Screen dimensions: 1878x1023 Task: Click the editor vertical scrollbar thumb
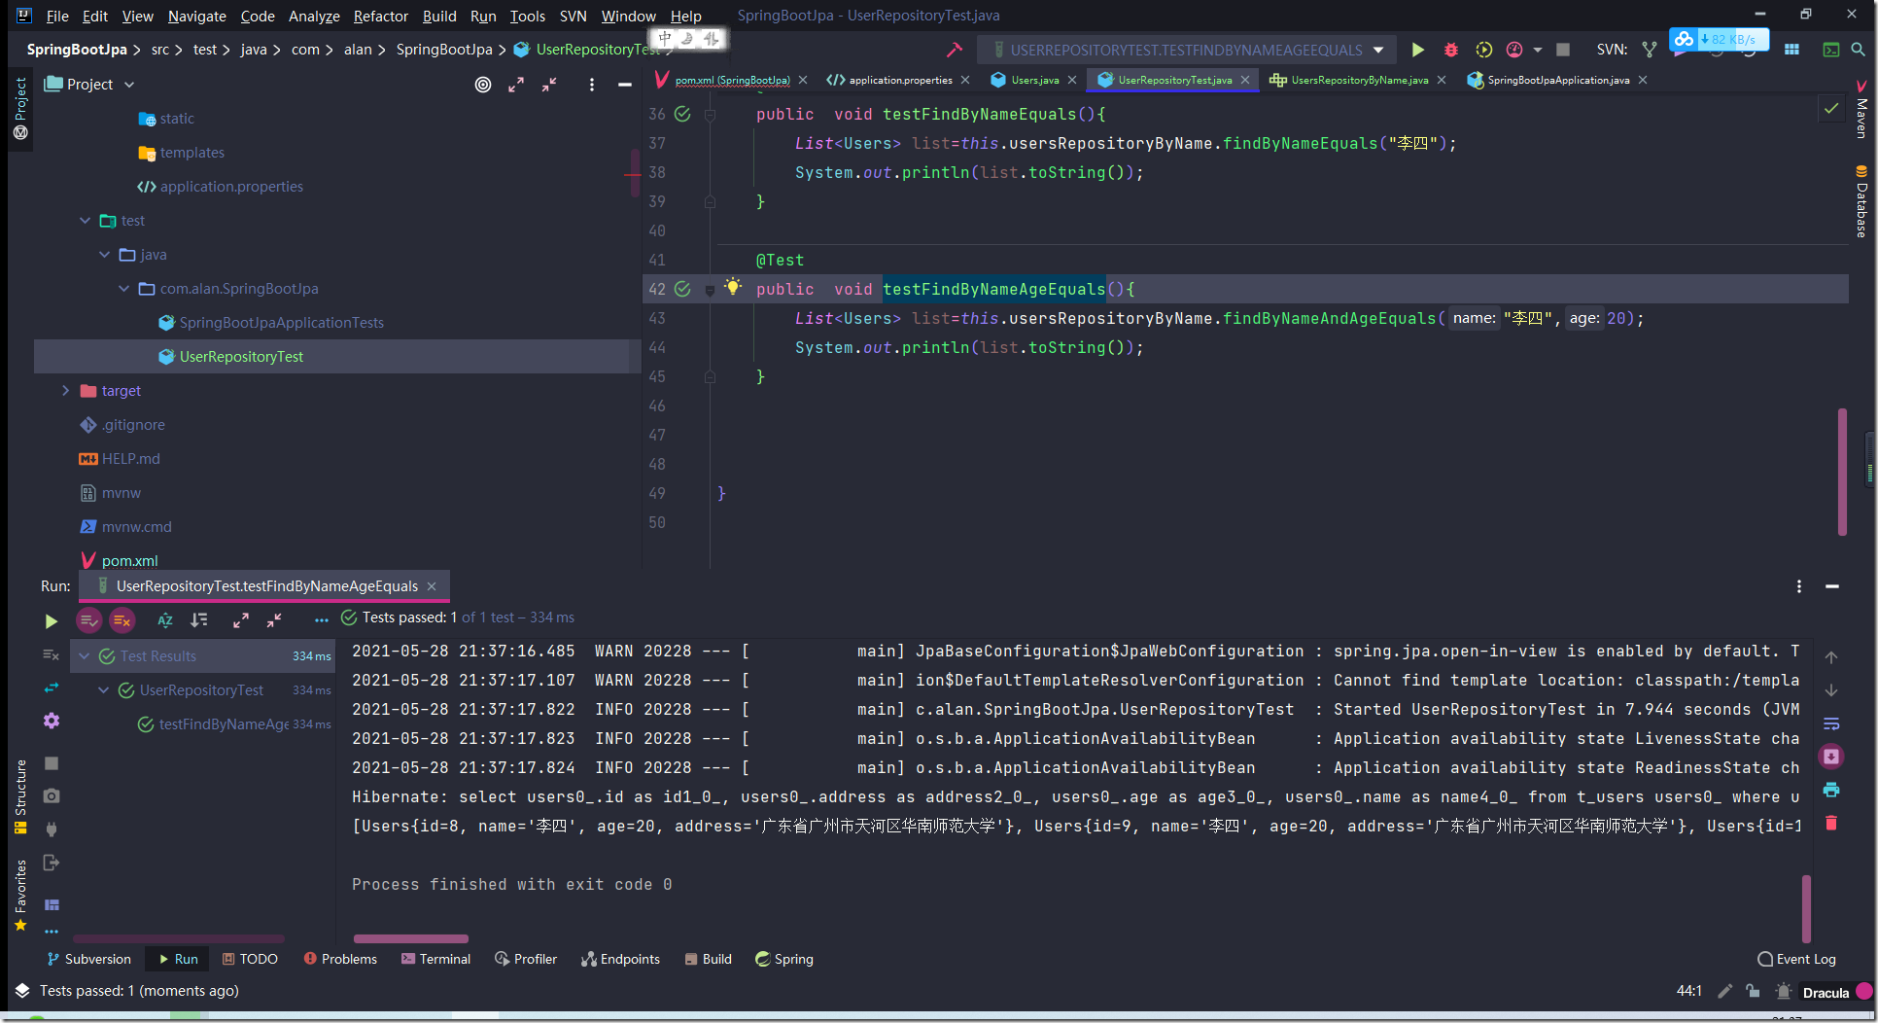1842,472
